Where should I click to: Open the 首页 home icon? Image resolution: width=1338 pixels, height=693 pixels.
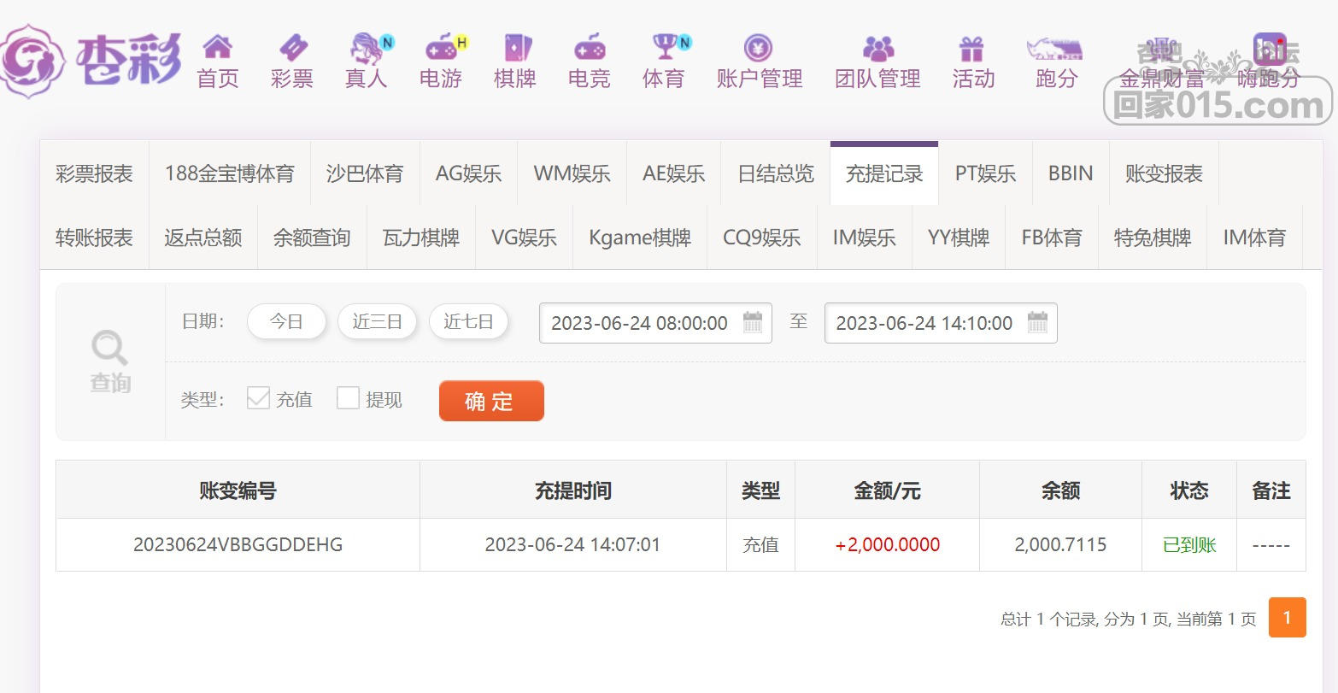(218, 47)
